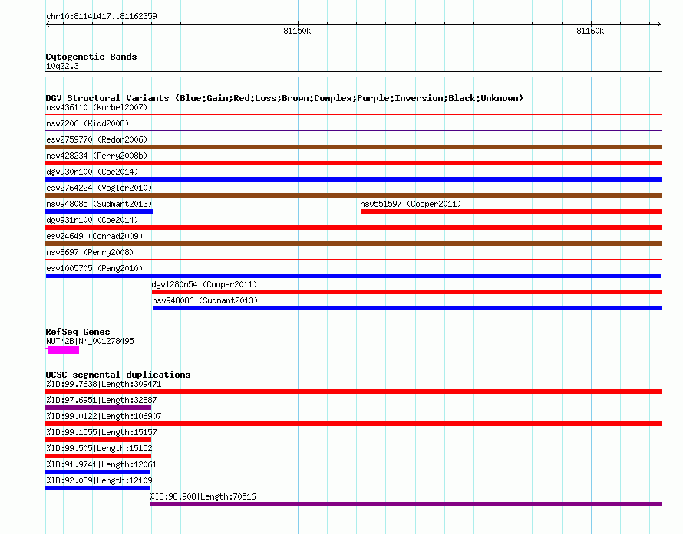Open the esv2764224 (Vogler2010) label
This screenshot has width=683, height=534.
click(99, 188)
